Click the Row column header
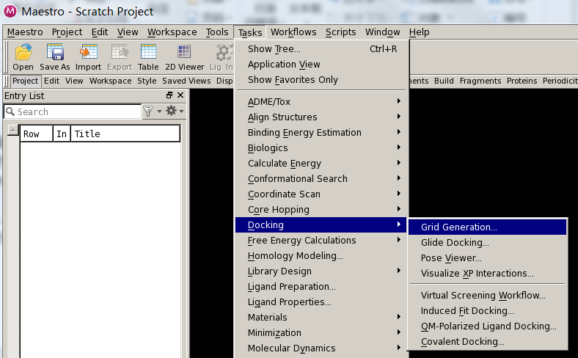This screenshot has height=358, width=578. coord(37,134)
